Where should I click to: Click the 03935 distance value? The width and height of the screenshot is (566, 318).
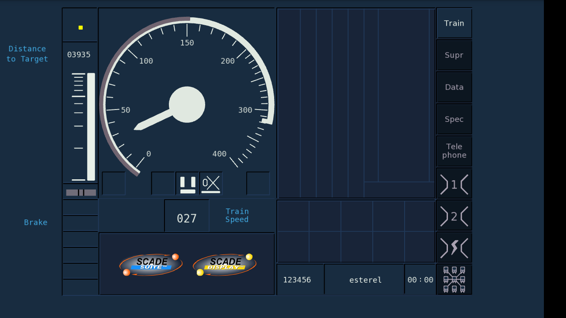click(x=79, y=55)
